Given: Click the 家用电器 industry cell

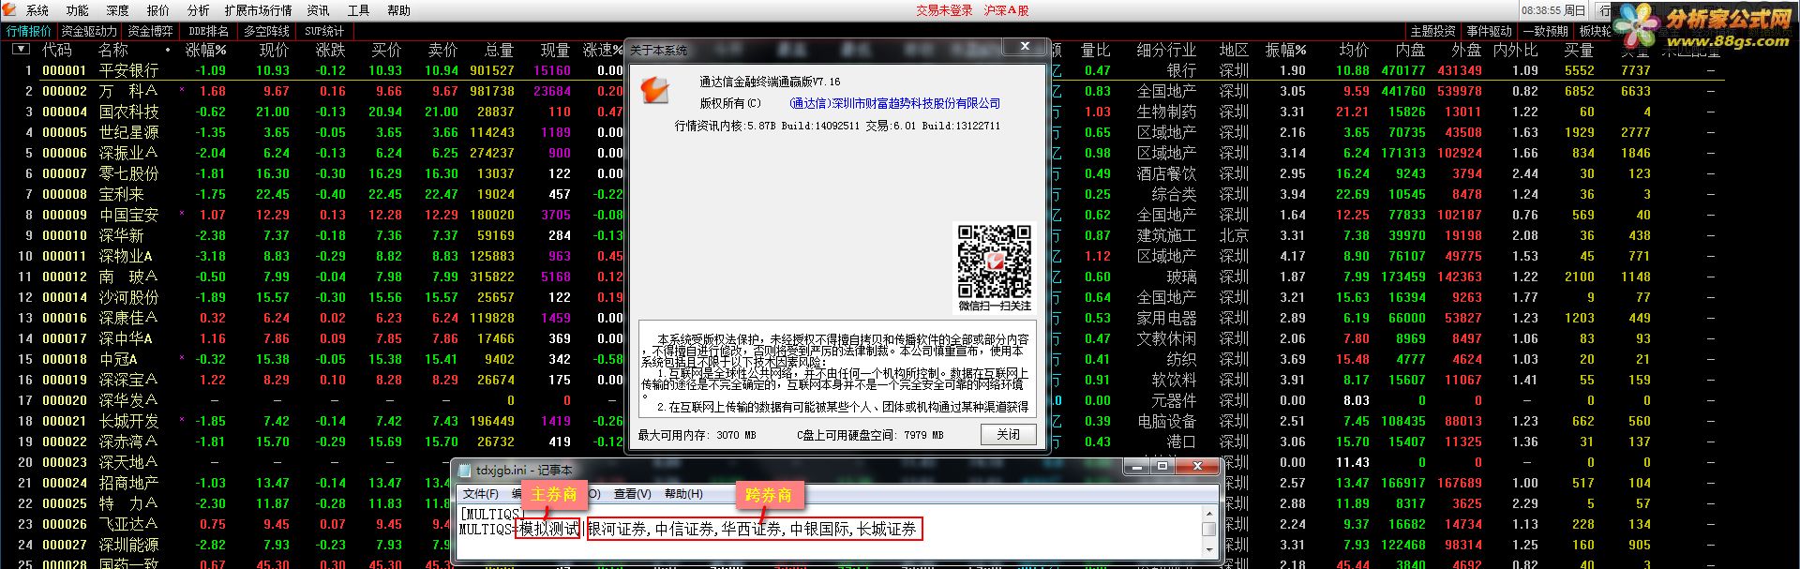Looking at the screenshot, I should [1166, 318].
